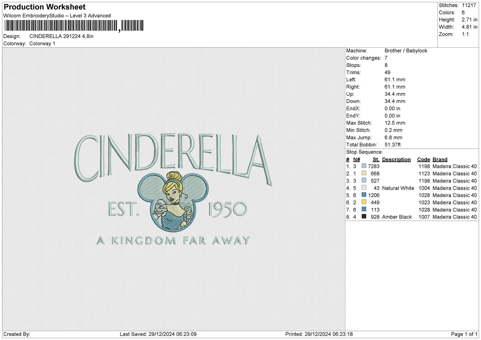
Task: Click Madeira Classic 40 in the Amber Black row
Action: tap(455, 217)
